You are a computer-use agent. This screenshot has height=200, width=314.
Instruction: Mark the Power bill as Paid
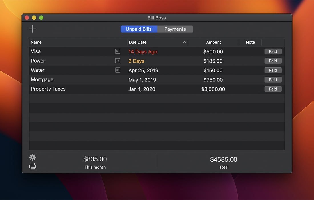coord(273,61)
